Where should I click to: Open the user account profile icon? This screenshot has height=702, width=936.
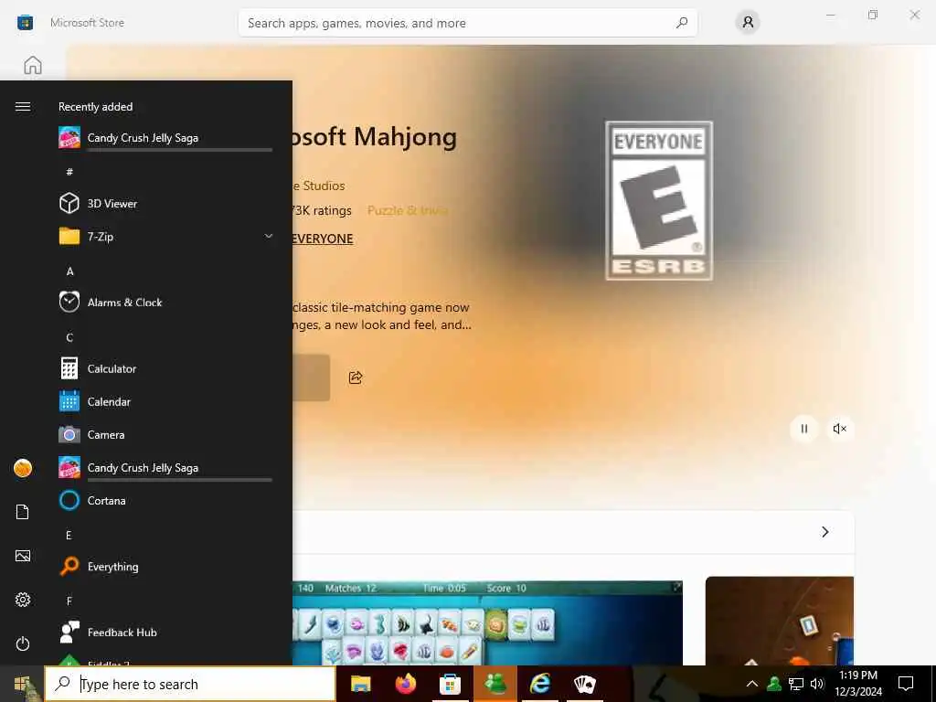(748, 23)
